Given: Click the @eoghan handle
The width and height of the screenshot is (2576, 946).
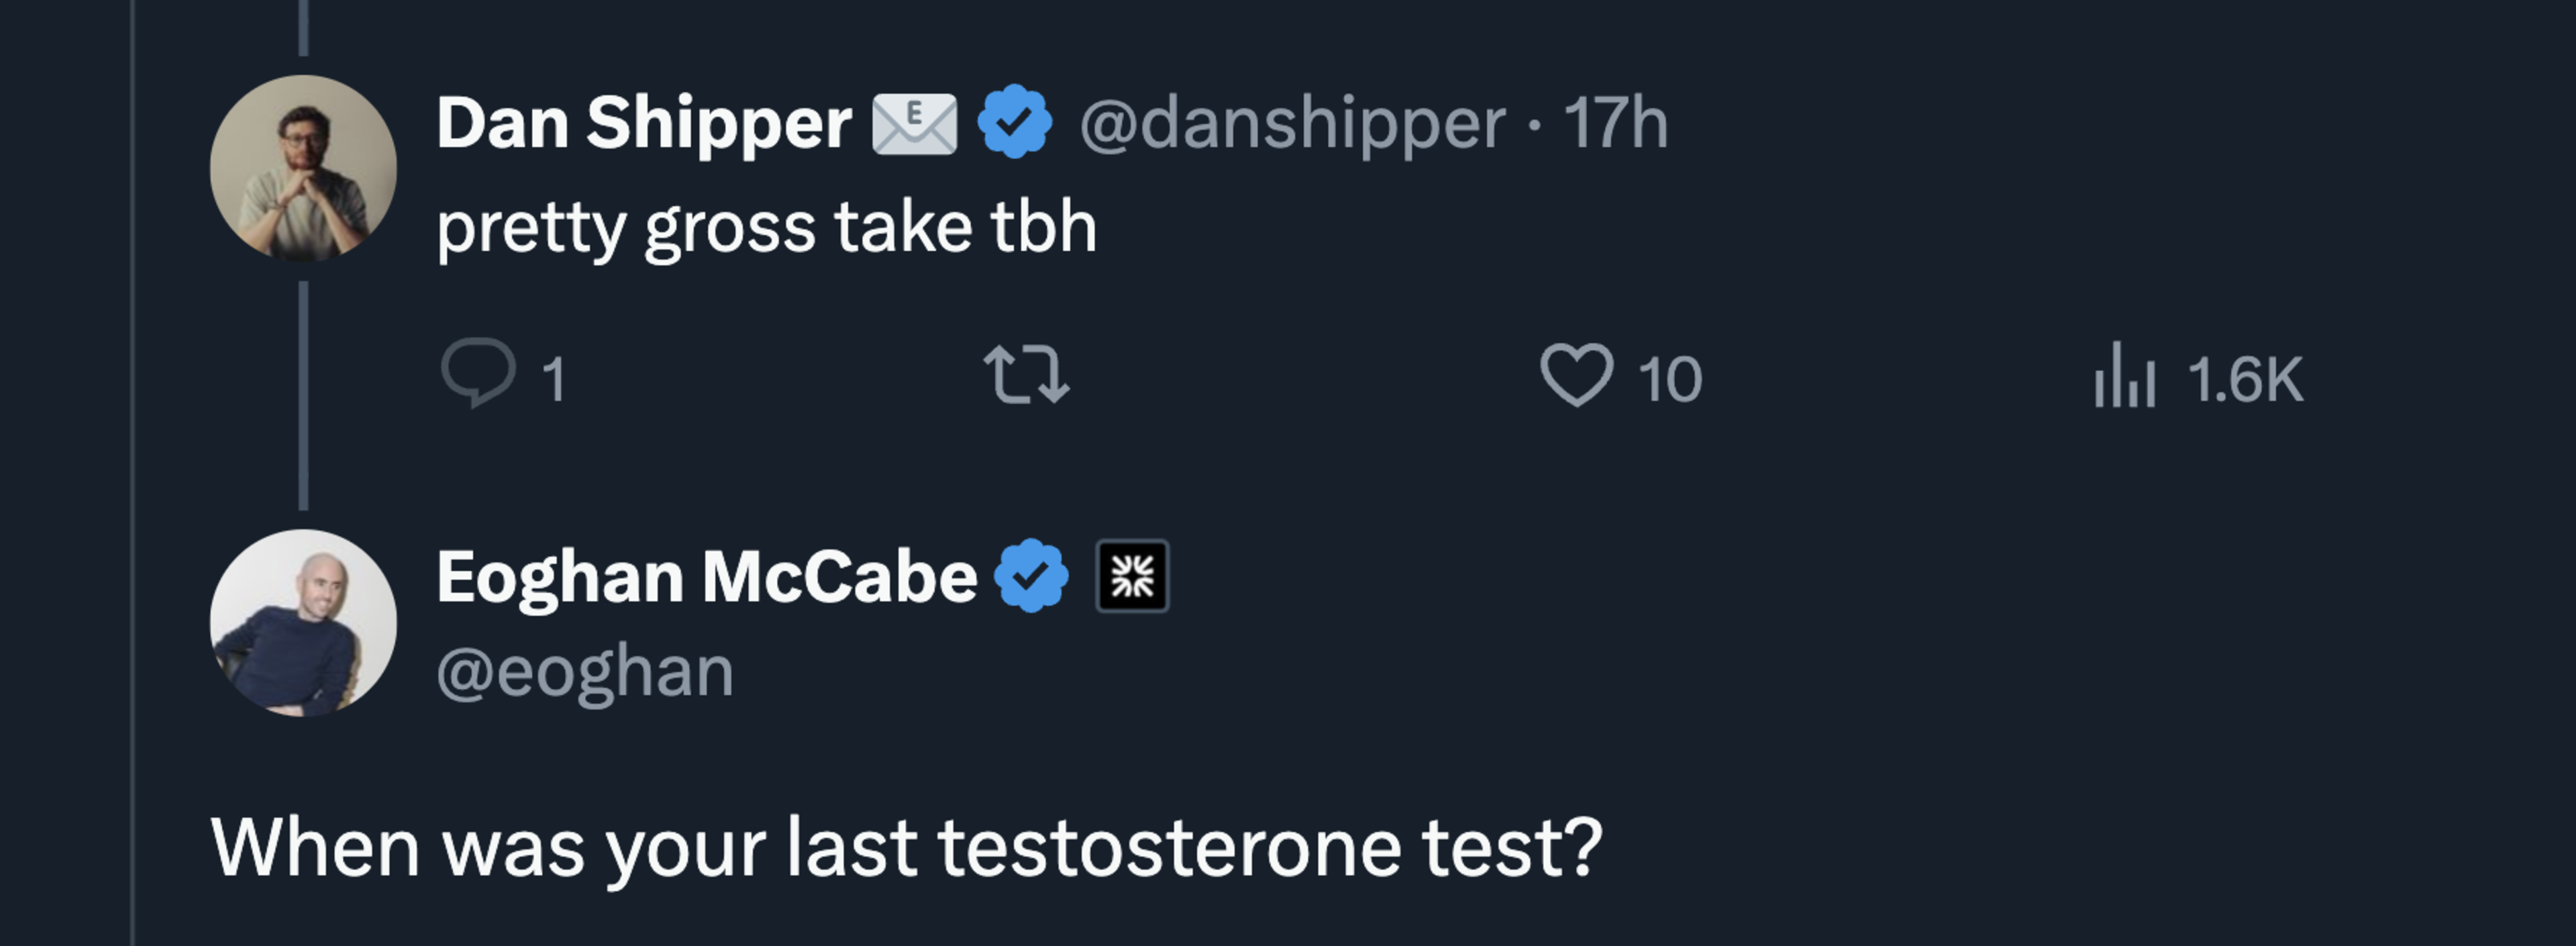Looking at the screenshot, I should (x=585, y=672).
